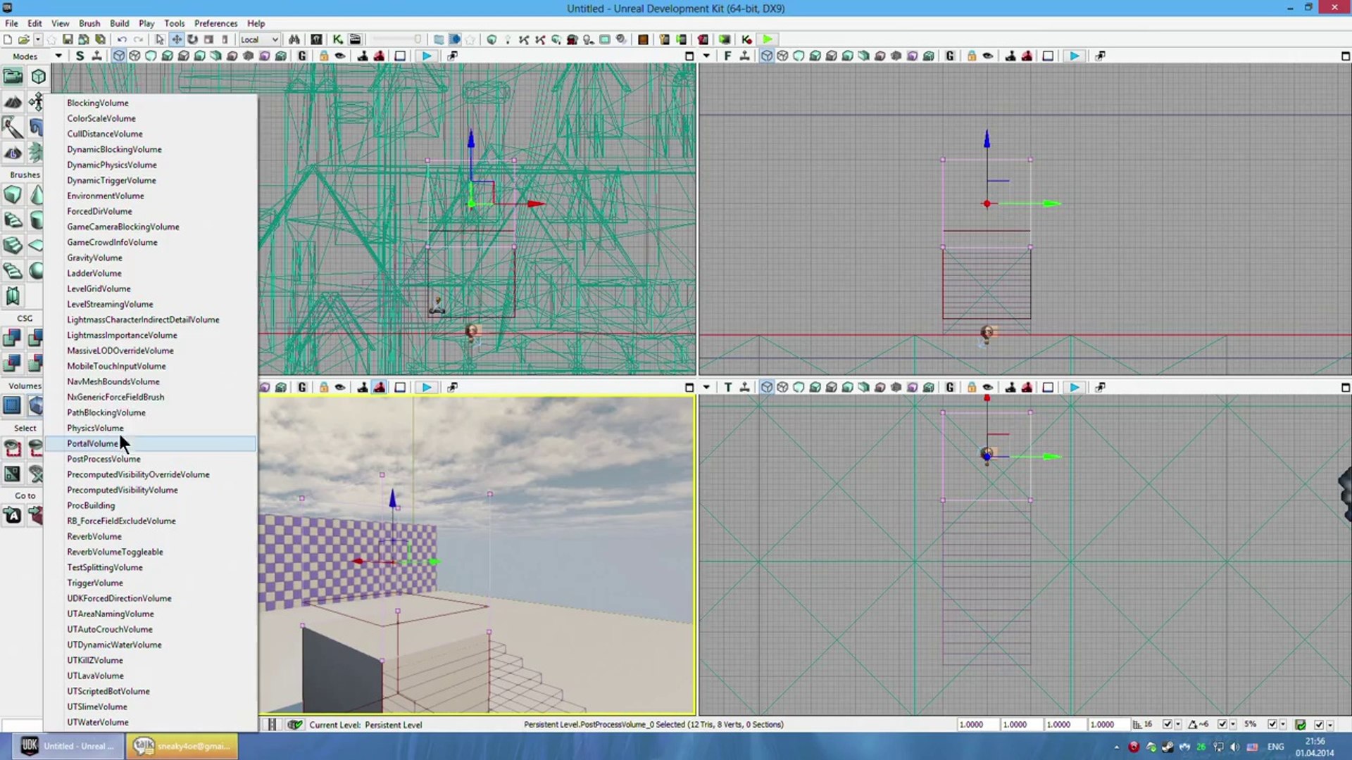
Task: Toggle Game View 'G' in top-left viewport
Action: 302,56
